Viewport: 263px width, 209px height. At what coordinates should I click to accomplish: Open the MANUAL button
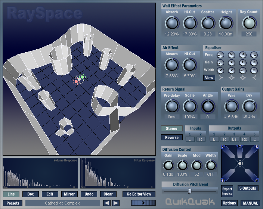250,203
